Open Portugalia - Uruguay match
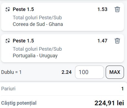 point(35,56)
